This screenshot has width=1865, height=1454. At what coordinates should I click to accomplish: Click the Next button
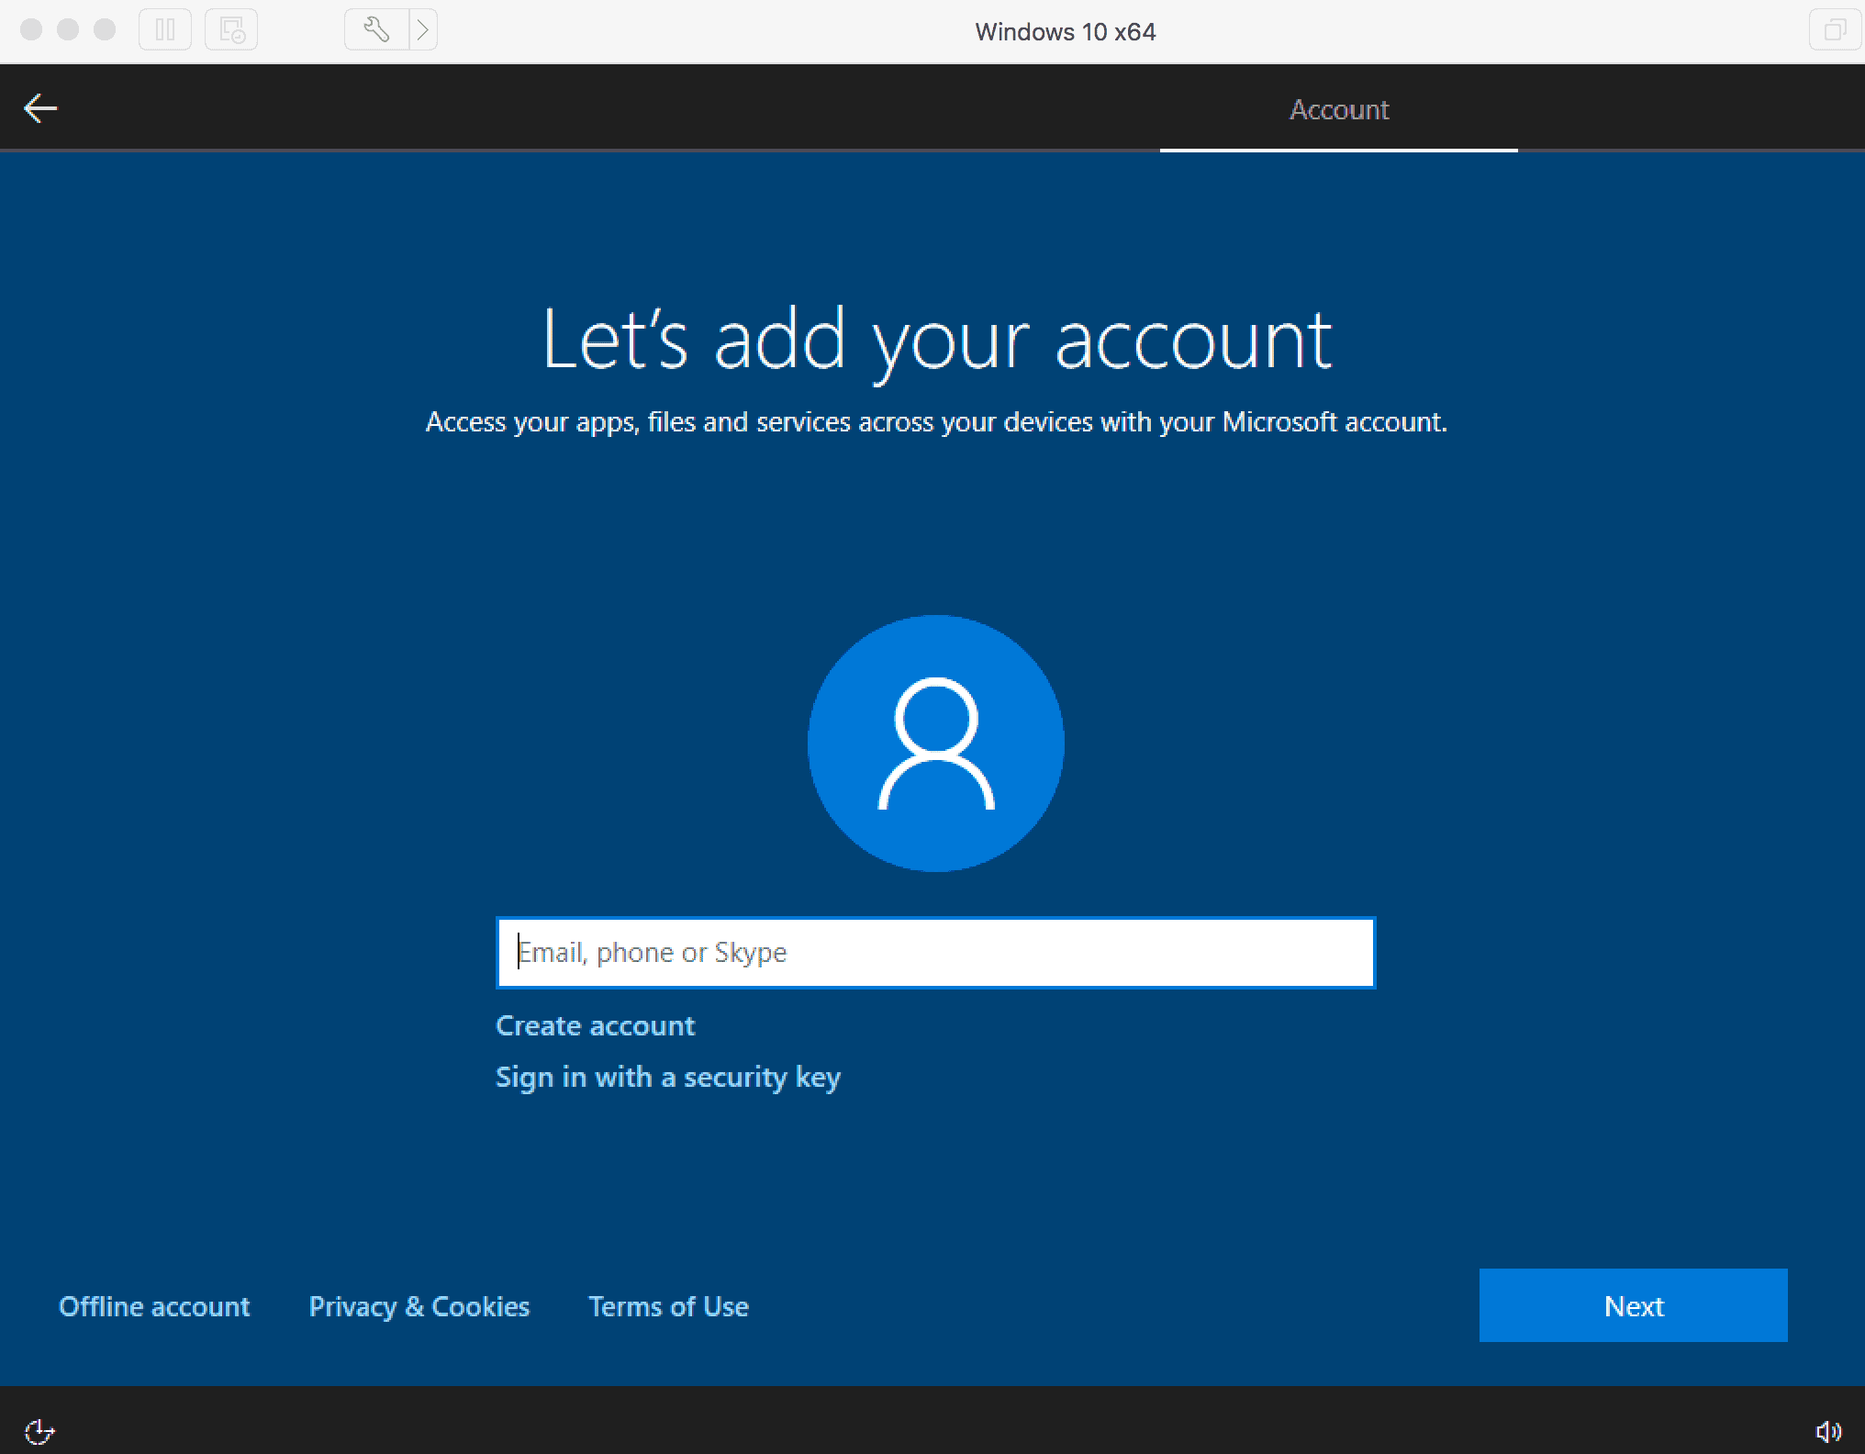[x=1634, y=1305]
